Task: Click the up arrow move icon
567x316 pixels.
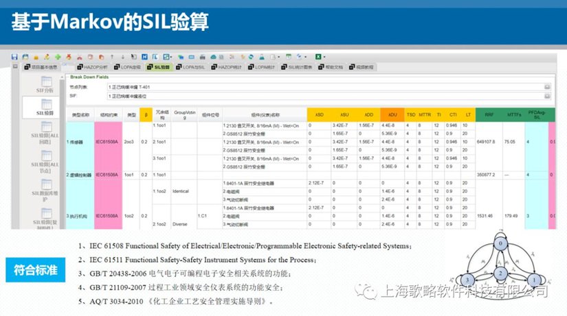Action: click(x=112, y=57)
